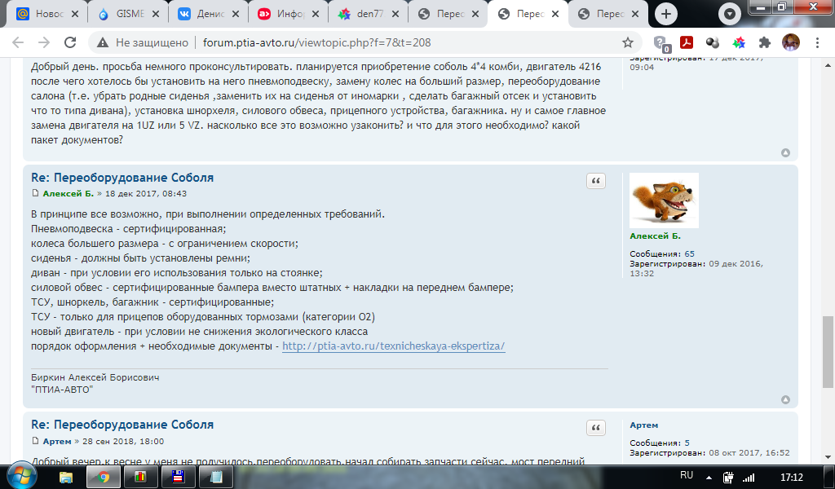Close the GISMETEO tab

[156, 15]
